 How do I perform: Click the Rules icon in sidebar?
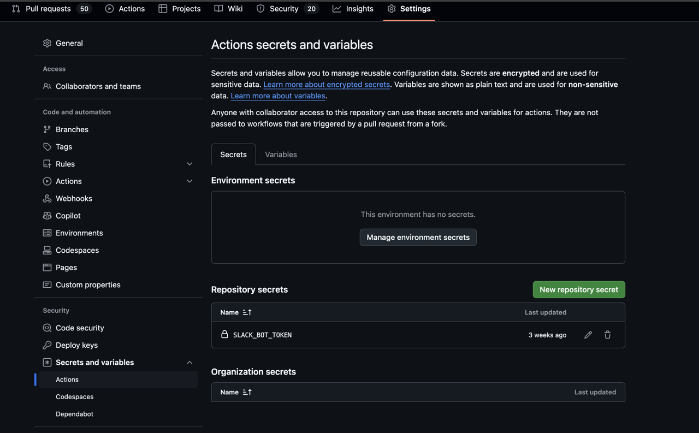[x=47, y=164]
